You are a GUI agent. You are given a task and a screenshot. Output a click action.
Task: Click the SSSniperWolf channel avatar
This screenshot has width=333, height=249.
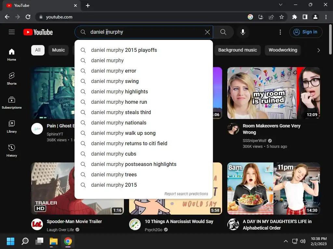233,129
